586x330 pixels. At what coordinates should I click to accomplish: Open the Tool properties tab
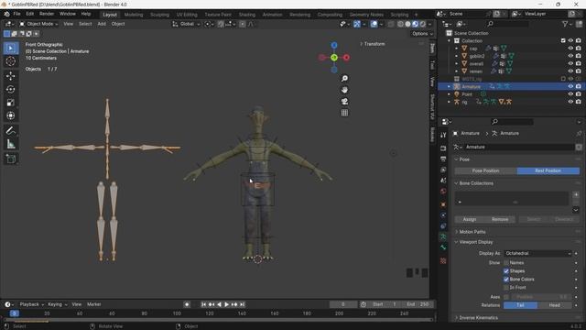pos(443,135)
